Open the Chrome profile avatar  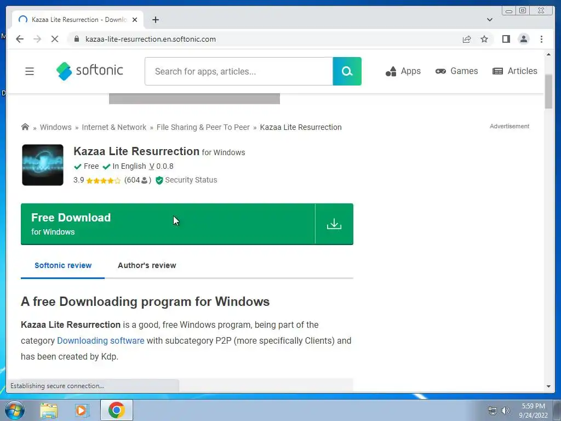pyautogui.click(x=524, y=39)
